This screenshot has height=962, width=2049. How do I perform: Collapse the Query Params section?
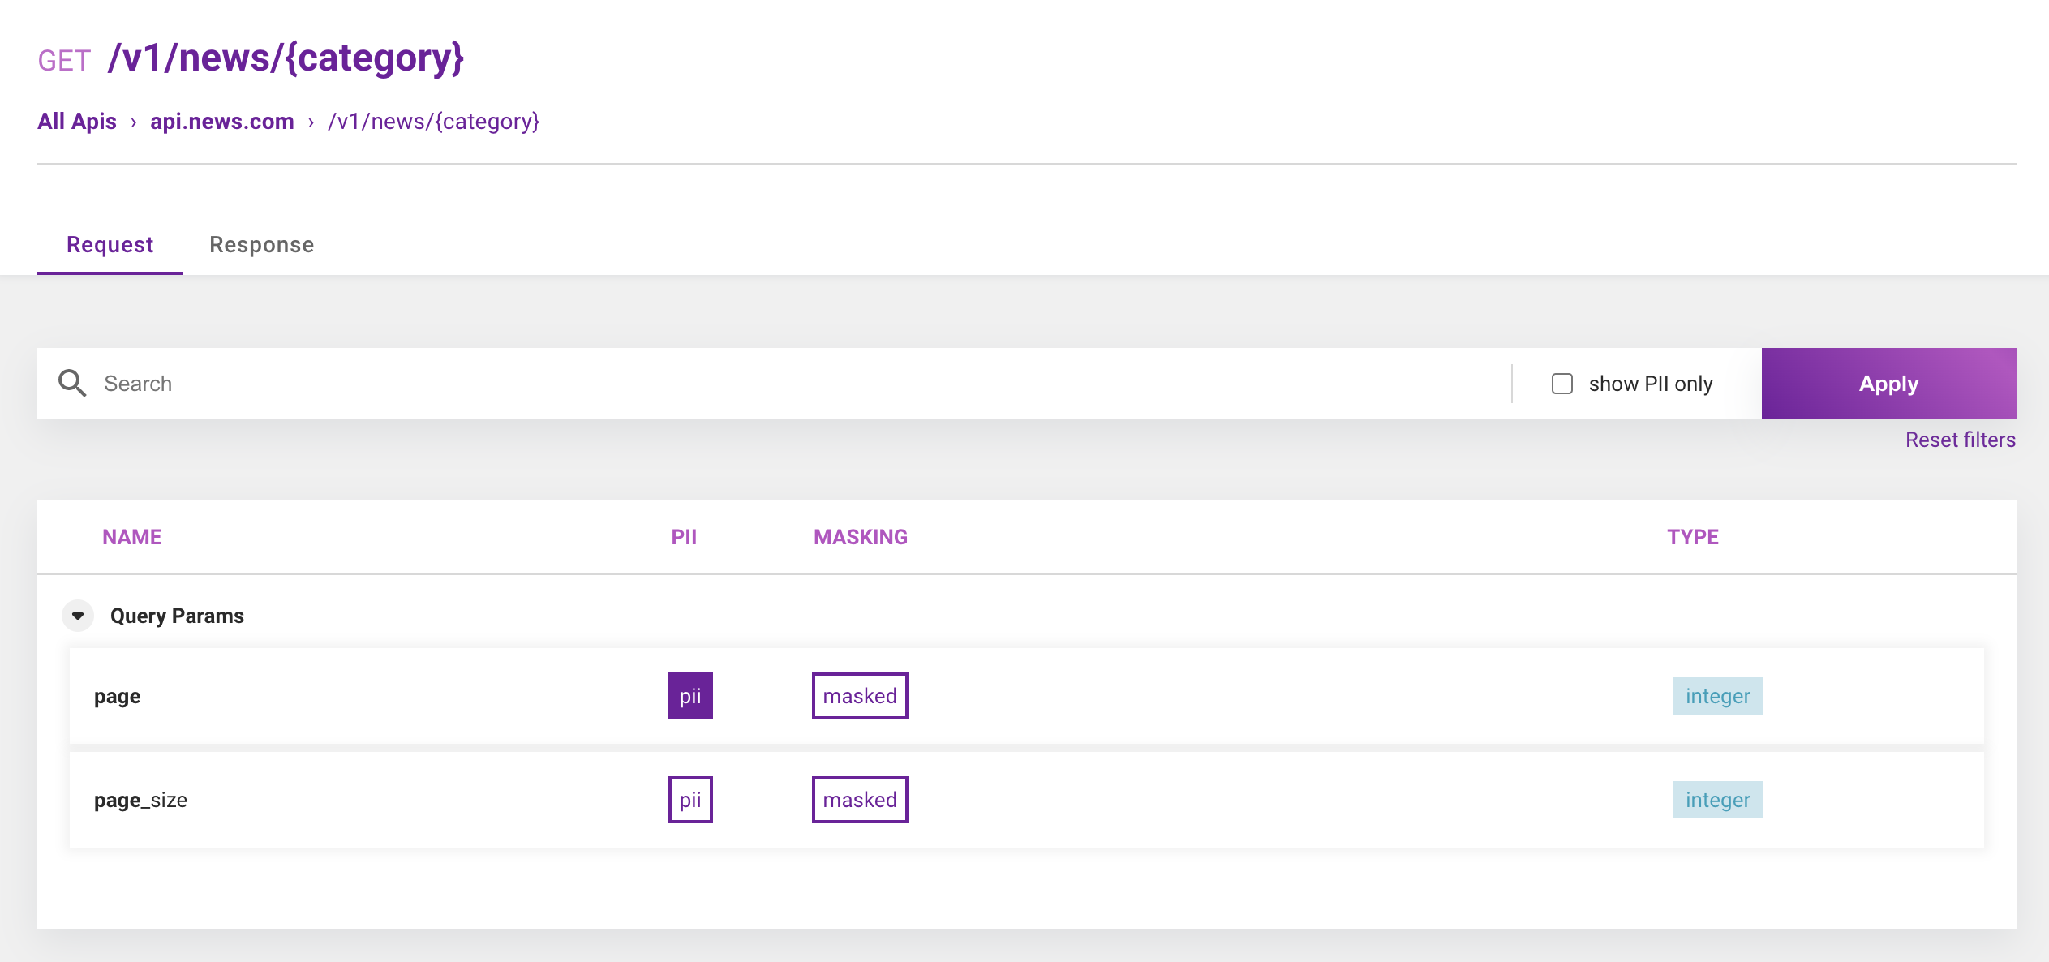click(78, 615)
